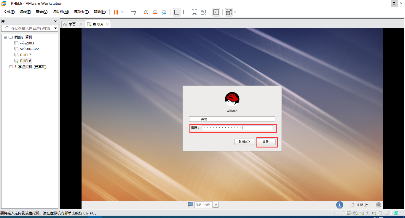
Task: Click the 汉语（中国）language box
Action: 203,204
